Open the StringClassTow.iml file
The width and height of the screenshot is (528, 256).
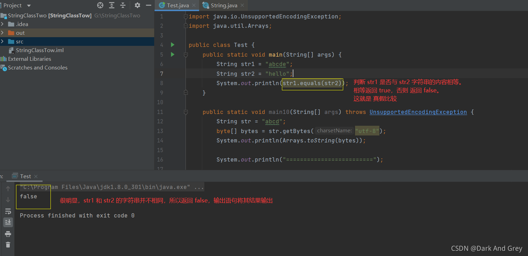[40, 50]
